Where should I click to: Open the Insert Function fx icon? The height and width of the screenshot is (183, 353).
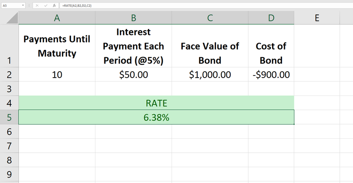click(54, 6)
